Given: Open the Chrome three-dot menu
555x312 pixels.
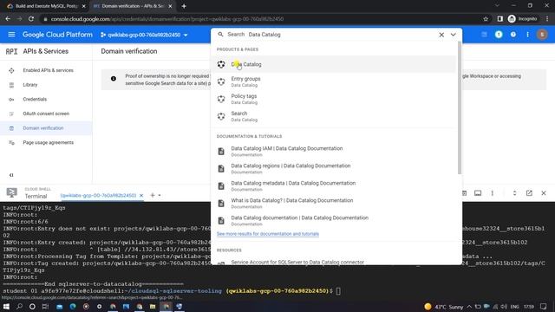Looking at the screenshot, I should (x=547, y=19).
